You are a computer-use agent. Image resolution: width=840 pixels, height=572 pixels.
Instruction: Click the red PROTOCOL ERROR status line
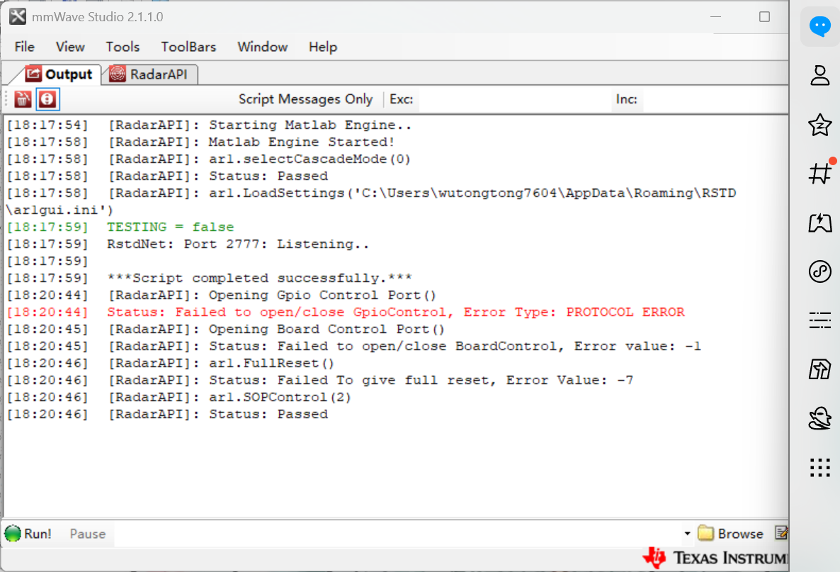[346, 312]
